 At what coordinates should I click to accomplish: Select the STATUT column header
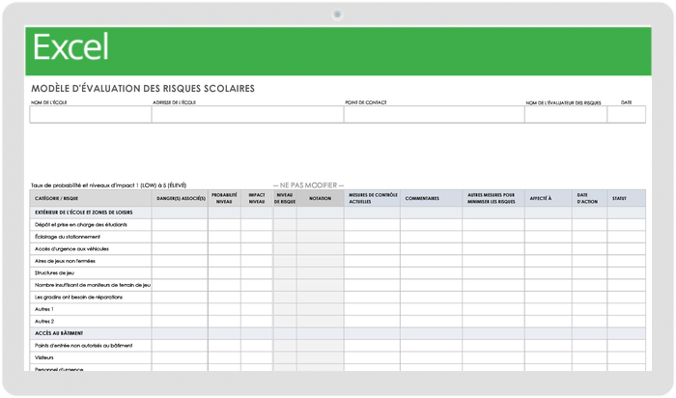[627, 198]
